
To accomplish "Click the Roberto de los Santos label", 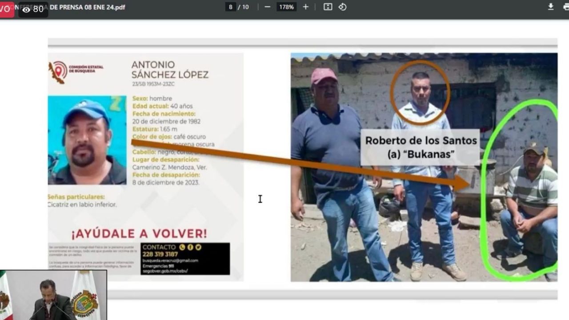I will coord(421,147).
